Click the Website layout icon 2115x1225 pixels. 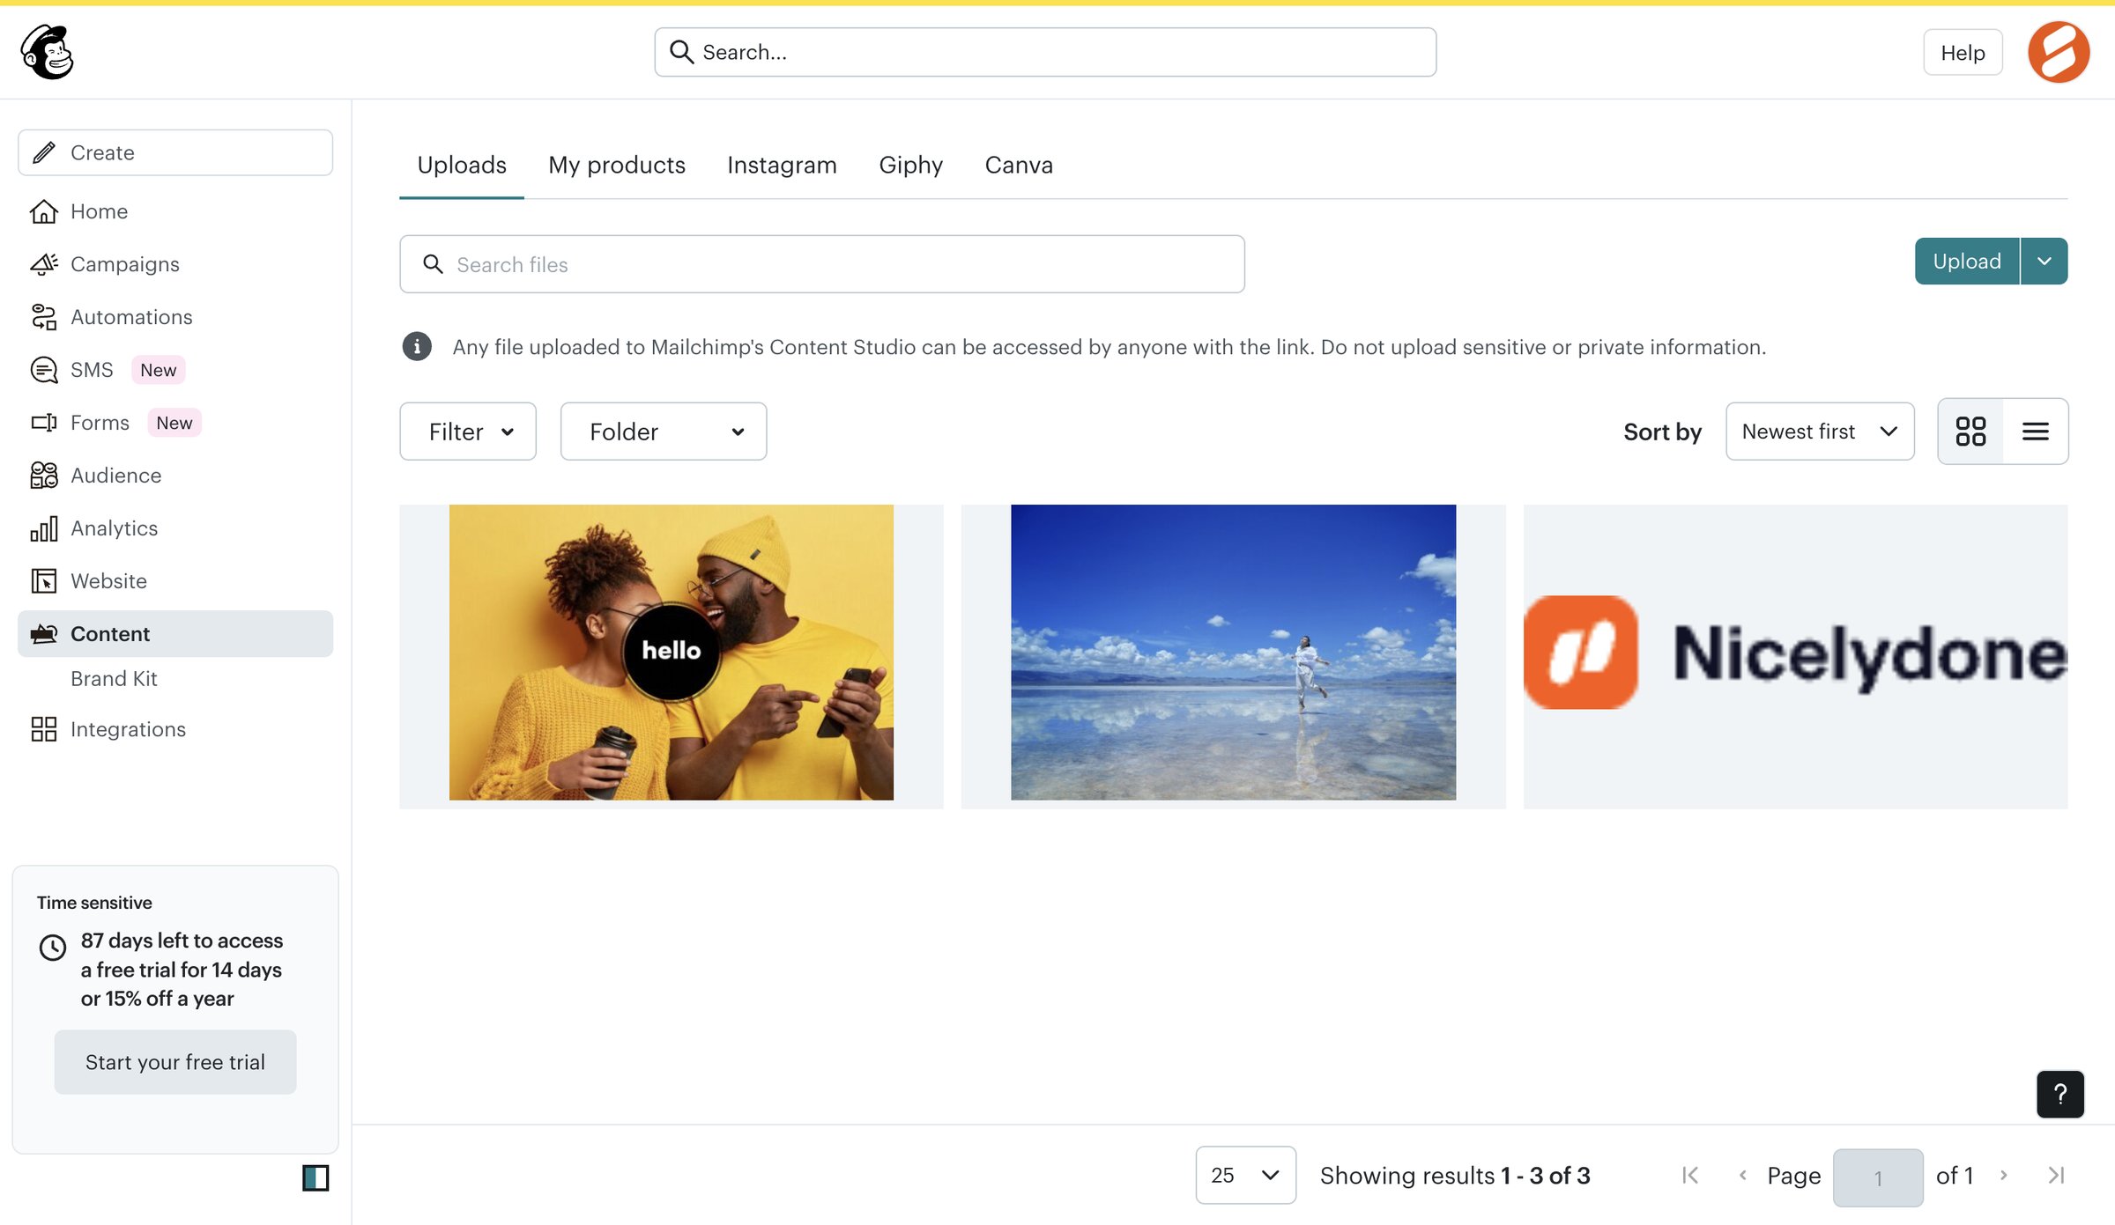43,581
